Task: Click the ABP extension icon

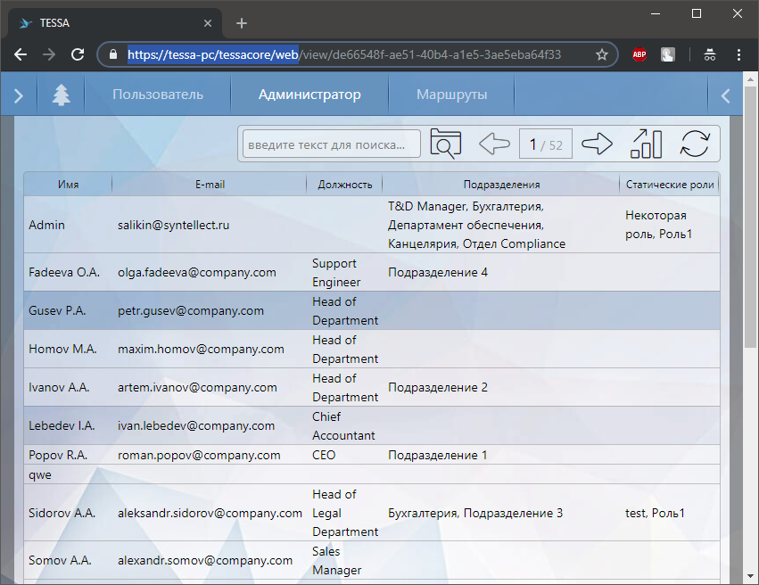Action: tap(639, 54)
